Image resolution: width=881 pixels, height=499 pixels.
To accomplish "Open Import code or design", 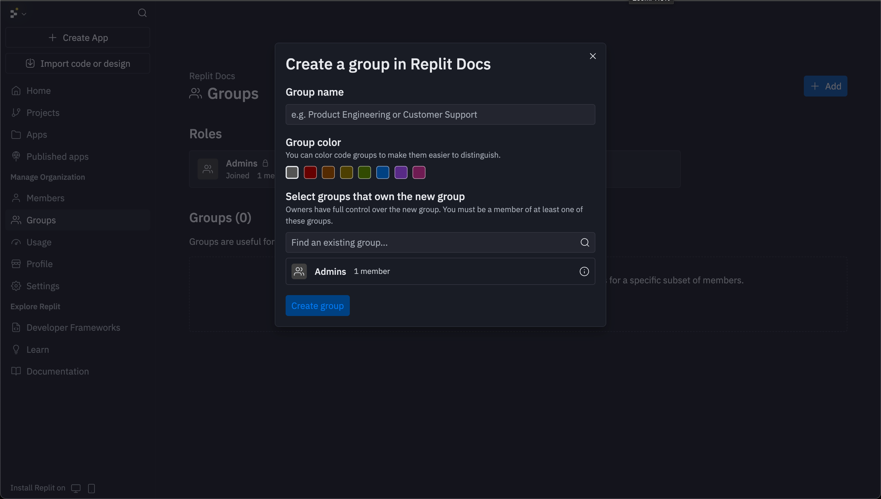I will 78,63.
